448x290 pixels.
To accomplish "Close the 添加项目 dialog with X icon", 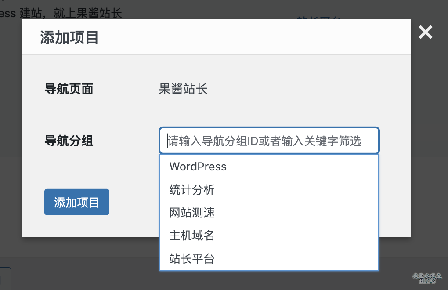I will pyautogui.click(x=426, y=32).
